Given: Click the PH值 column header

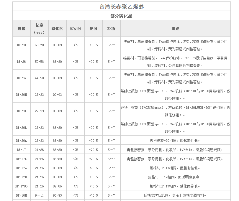Looking at the screenshot, I should pos(111,29).
